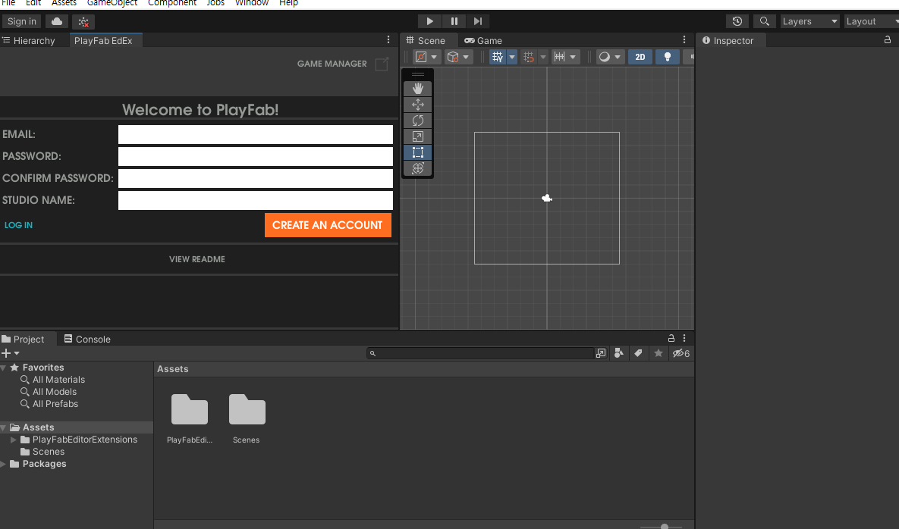Open Undo History clock icon

(x=737, y=21)
